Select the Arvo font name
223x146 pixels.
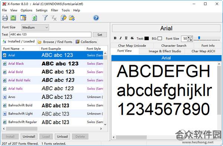pos(12,97)
